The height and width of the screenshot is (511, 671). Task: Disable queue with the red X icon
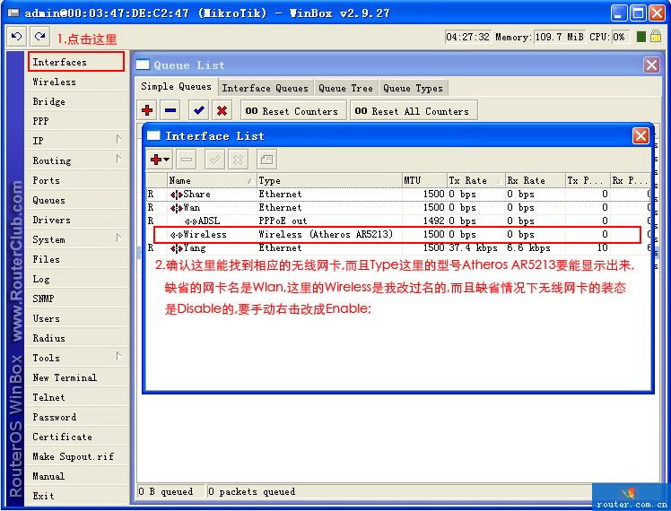(x=222, y=110)
